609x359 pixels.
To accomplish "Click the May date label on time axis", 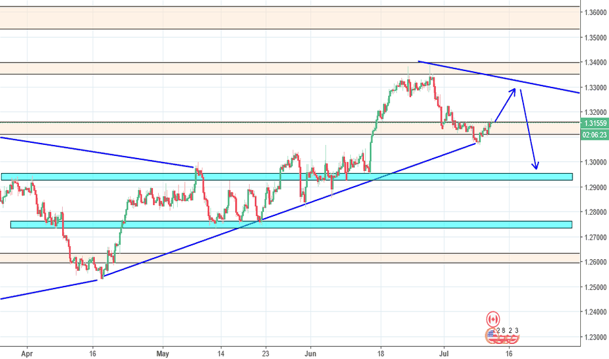I will tap(163, 354).
